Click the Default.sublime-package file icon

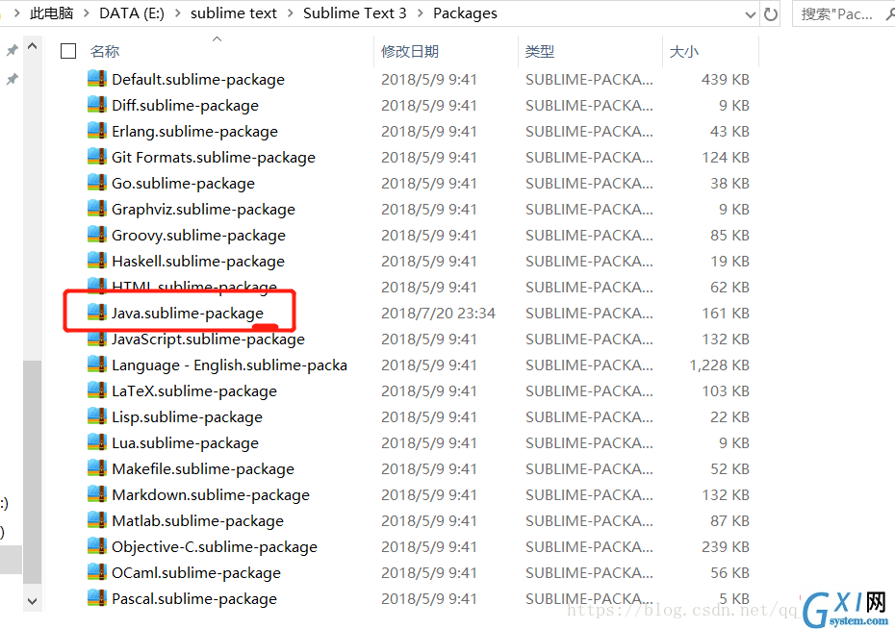tap(97, 79)
